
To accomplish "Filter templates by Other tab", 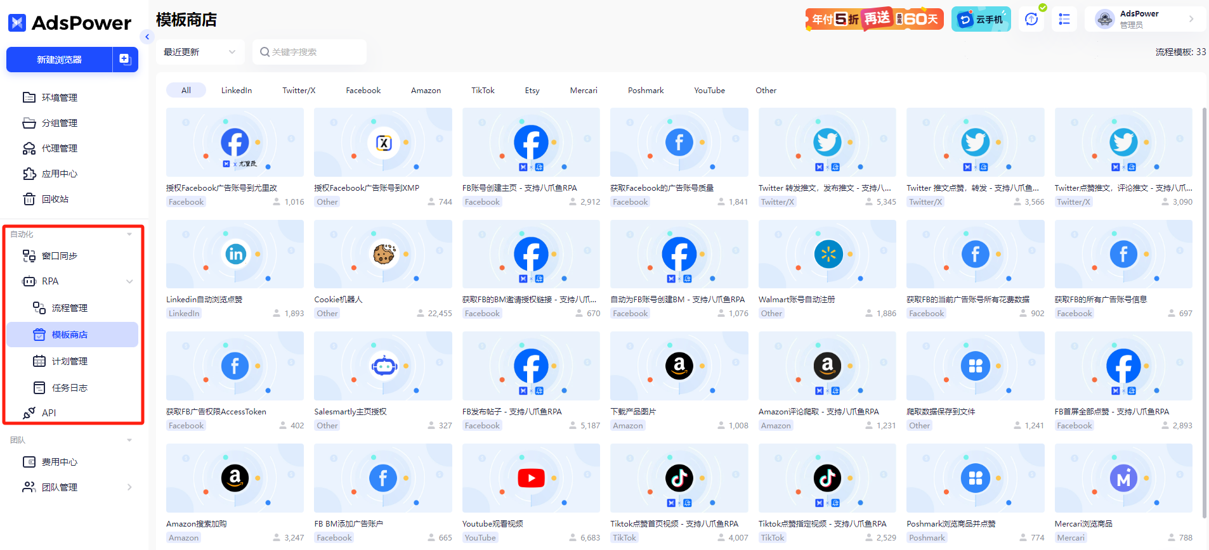I will pyautogui.click(x=766, y=90).
